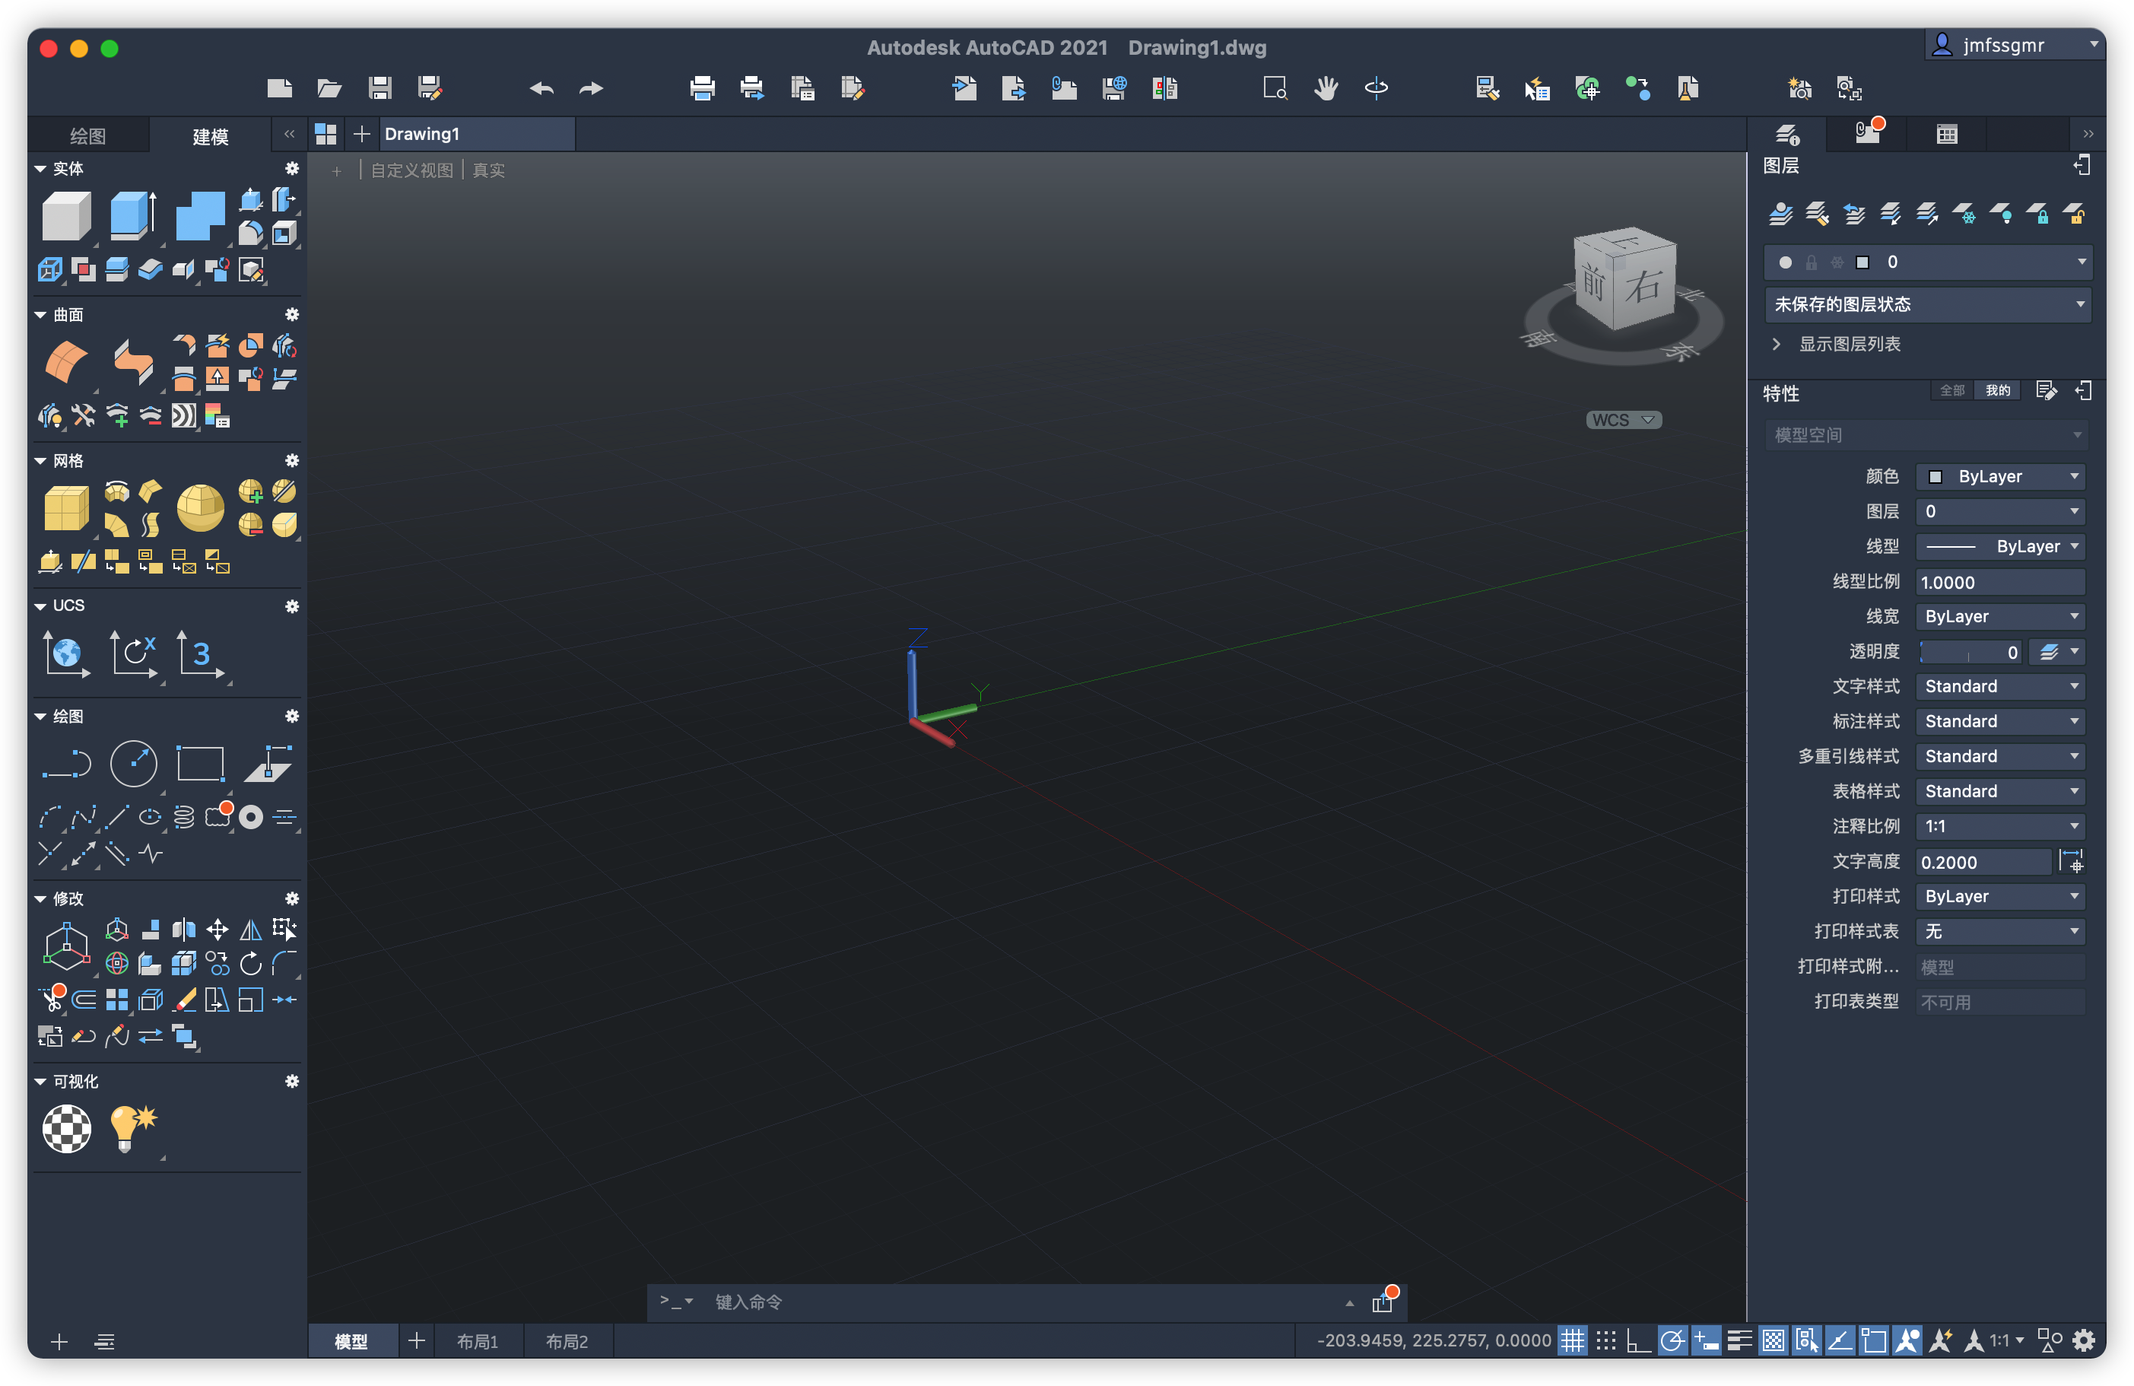Click the Donut drawing tool
Screen dimensions: 2134x1386
(251, 817)
